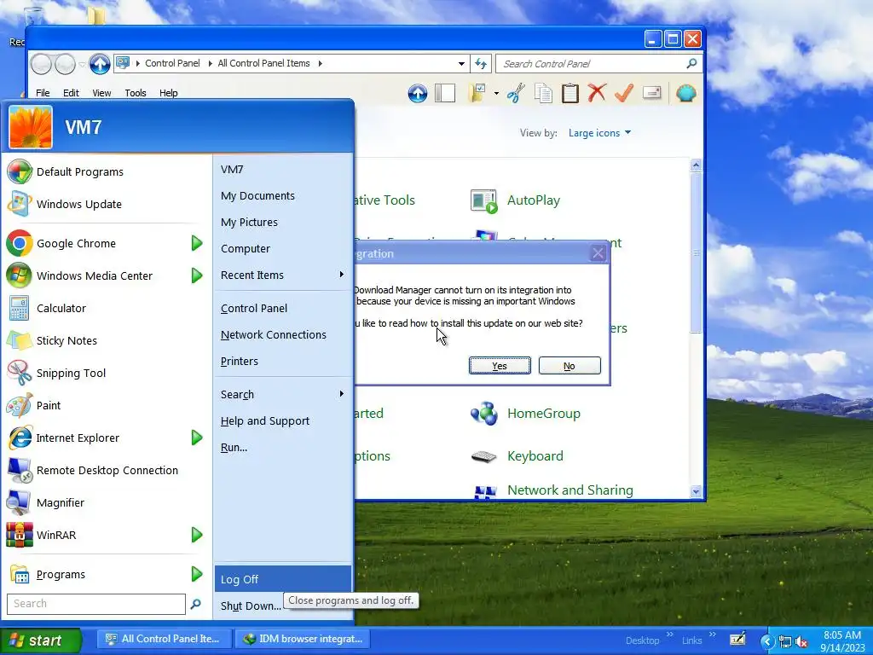The image size is (873, 655).
Task: Click the red X Delete toolbar icon
Action: (x=597, y=92)
